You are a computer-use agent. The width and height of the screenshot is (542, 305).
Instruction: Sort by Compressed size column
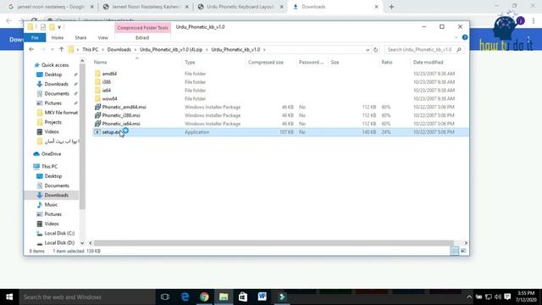click(x=265, y=62)
